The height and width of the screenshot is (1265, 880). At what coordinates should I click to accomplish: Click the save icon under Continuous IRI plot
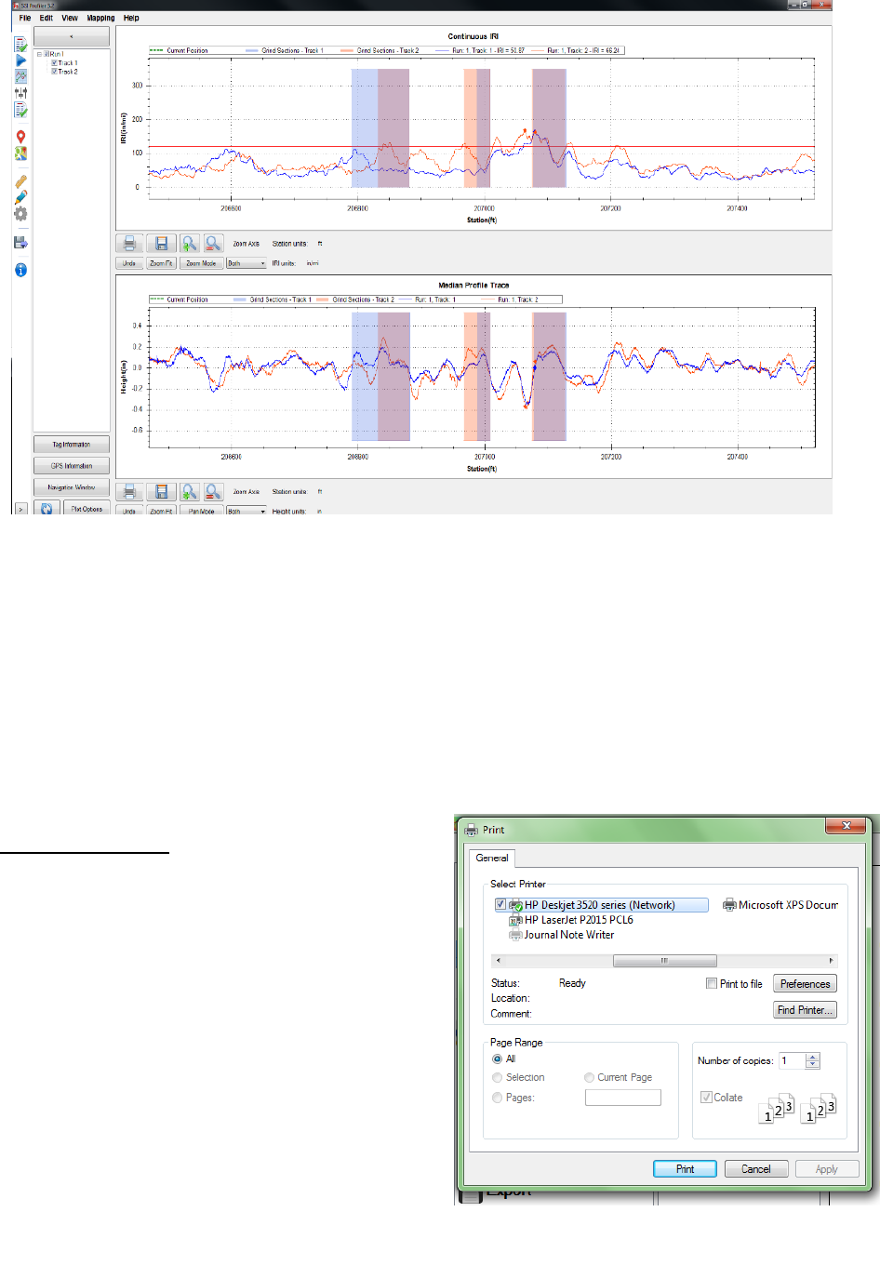[161, 244]
